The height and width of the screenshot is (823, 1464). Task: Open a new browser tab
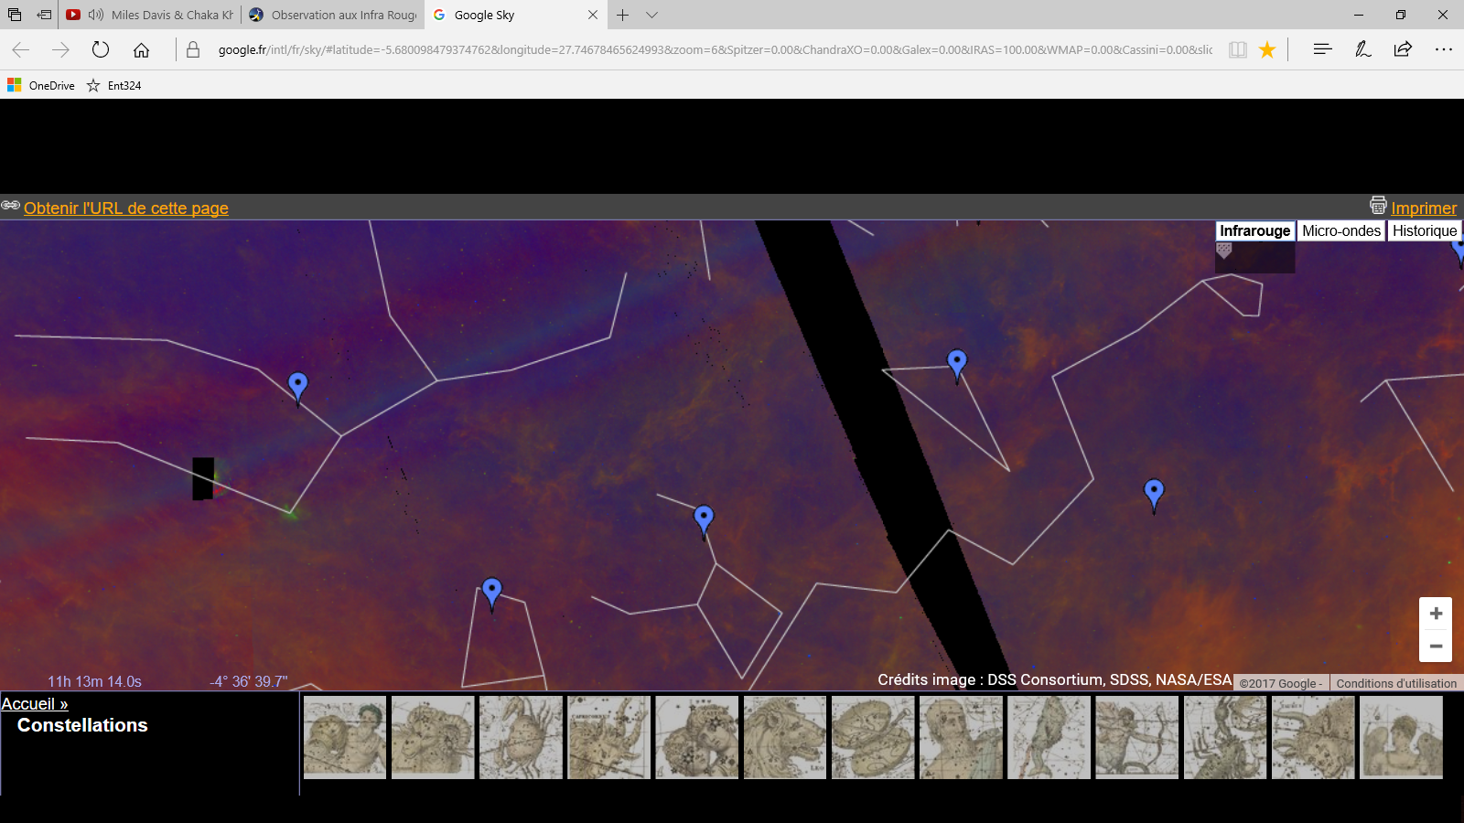[622, 15]
